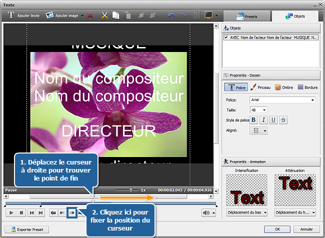Toggle bold font style
325x238 pixels.
(x=253, y=119)
